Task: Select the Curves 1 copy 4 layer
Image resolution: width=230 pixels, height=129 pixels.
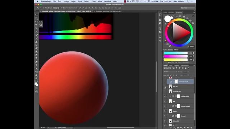Action: point(180,82)
